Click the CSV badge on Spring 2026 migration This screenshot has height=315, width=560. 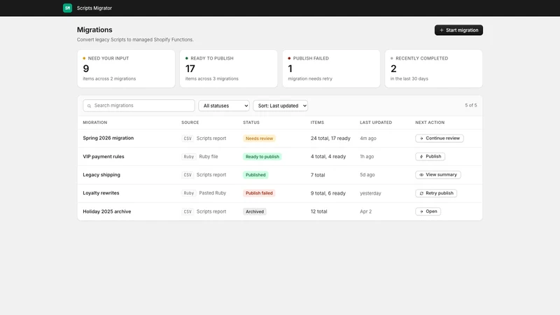pyautogui.click(x=188, y=139)
